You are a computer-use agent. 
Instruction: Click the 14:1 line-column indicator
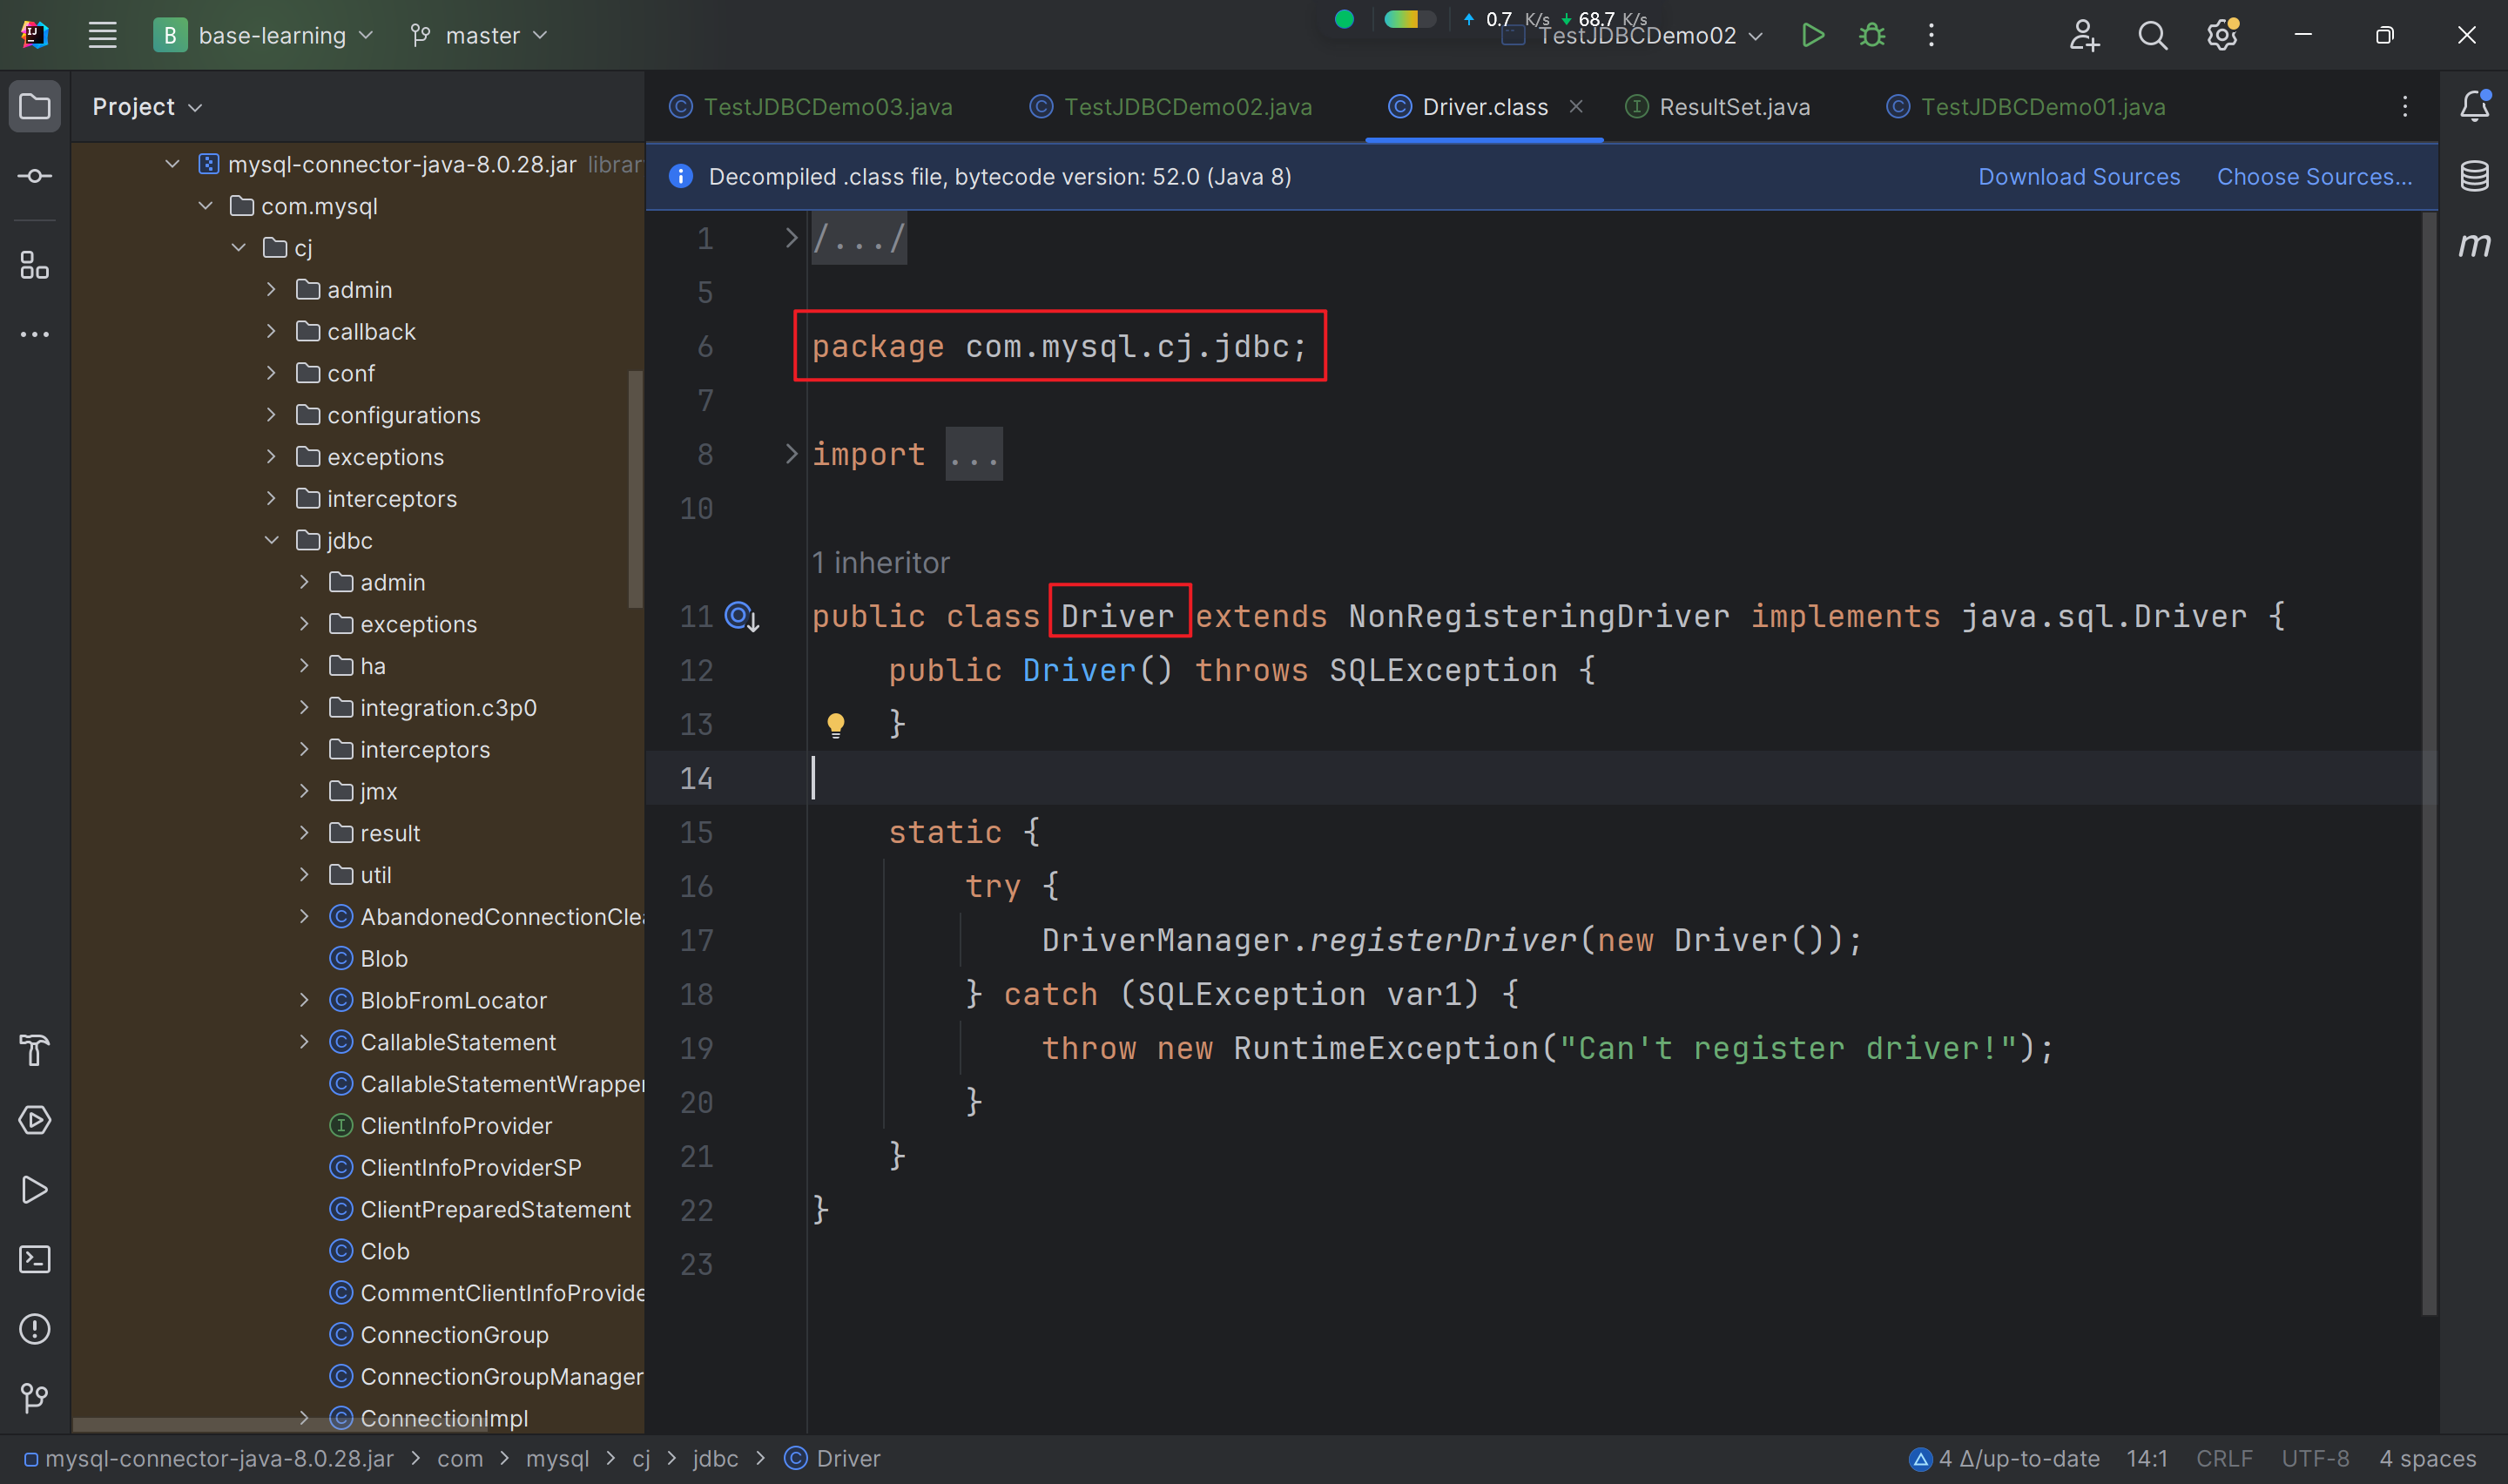(2147, 1458)
